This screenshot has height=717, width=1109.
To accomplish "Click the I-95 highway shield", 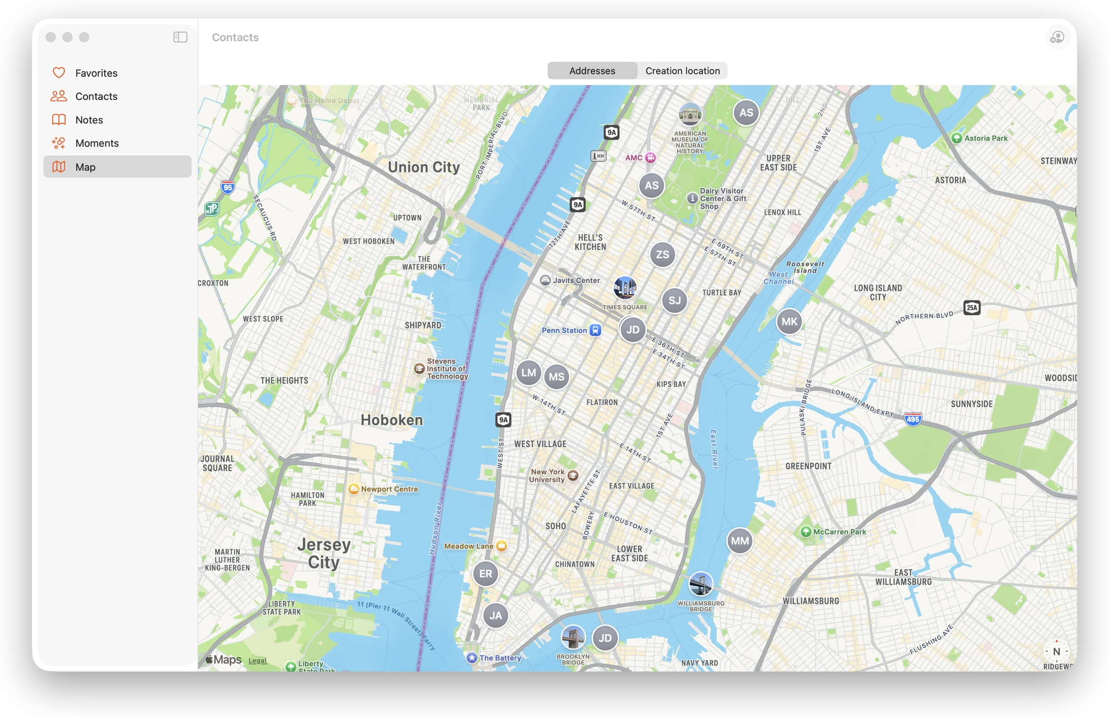I will tap(227, 187).
